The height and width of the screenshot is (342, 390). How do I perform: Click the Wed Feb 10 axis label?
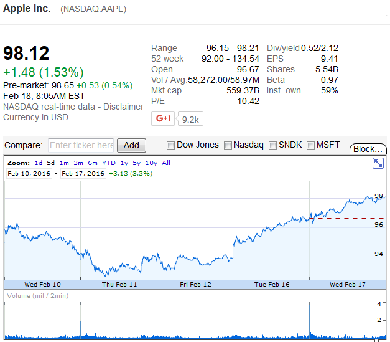click(x=42, y=285)
